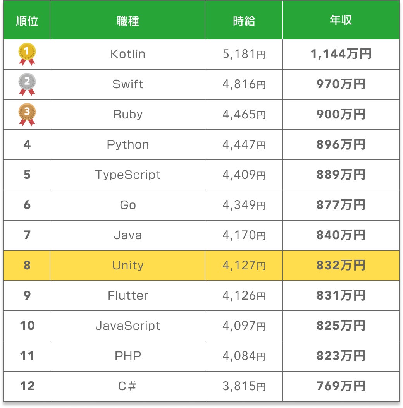Click rank number 12 cell
The width and height of the screenshot is (403, 408).
[27, 386]
